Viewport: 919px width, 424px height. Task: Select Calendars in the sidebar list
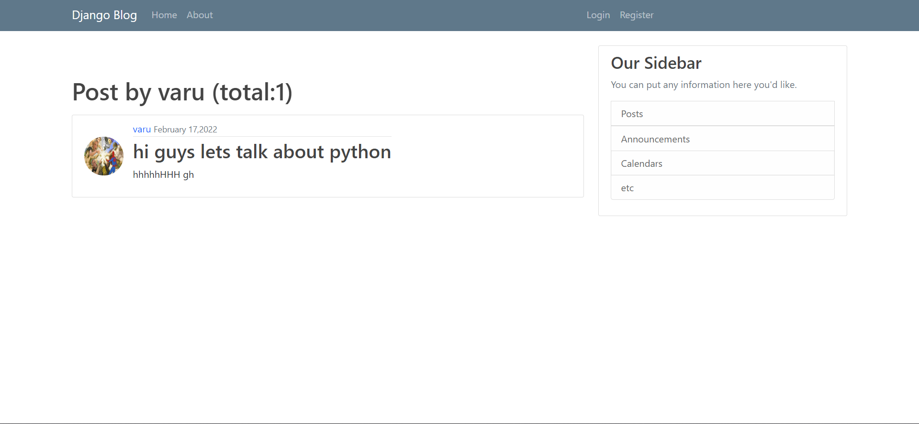pyautogui.click(x=723, y=163)
